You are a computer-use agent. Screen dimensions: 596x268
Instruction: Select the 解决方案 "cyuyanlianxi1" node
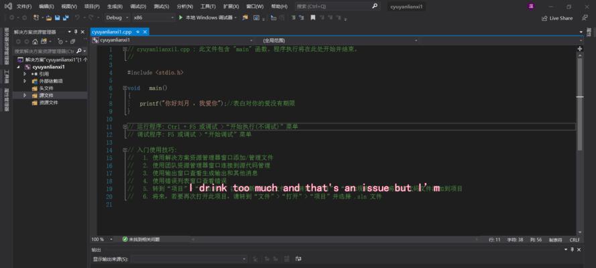coord(52,60)
